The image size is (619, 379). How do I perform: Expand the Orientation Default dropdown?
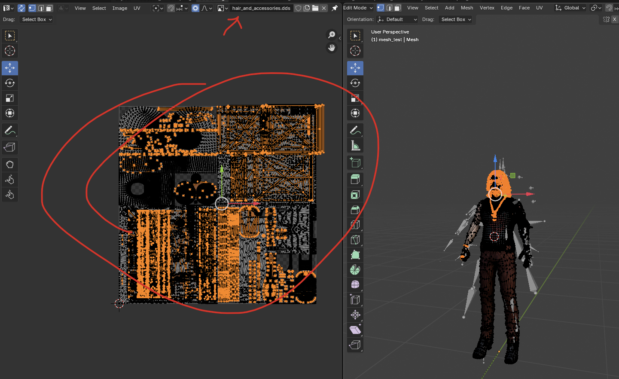[397, 19]
